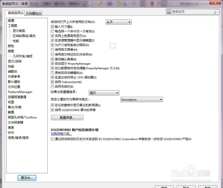Image resolution: width=223 pixels, height=188 pixels.
Task: Click the 配置声音... button
Action: [67, 118]
